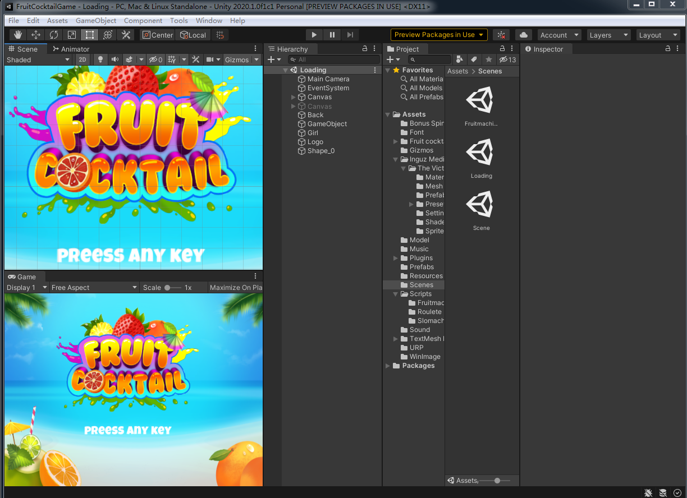This screenshot has height=498, width=687.
Task: Open the Hierarchy panel options menu
Action: tap(375, 49)
